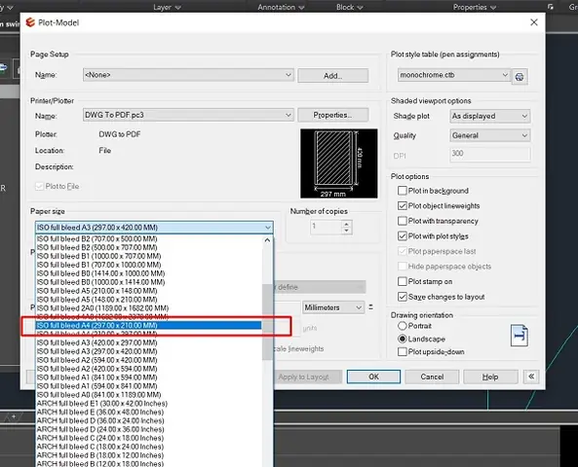Viewport: 578px width, 467px height.
Task: Increase number of copies stepper
Action: [346, 224]
